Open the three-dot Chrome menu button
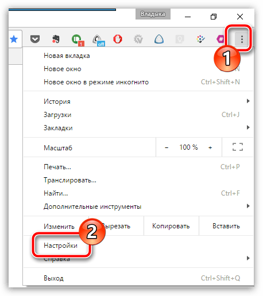This screenshot has height=296, width=263. coord(242,39)
